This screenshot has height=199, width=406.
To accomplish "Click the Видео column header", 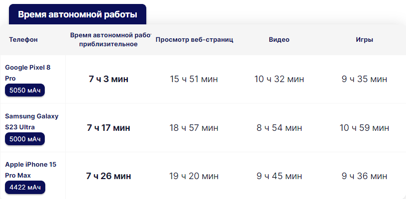I will tap(279, 40).
